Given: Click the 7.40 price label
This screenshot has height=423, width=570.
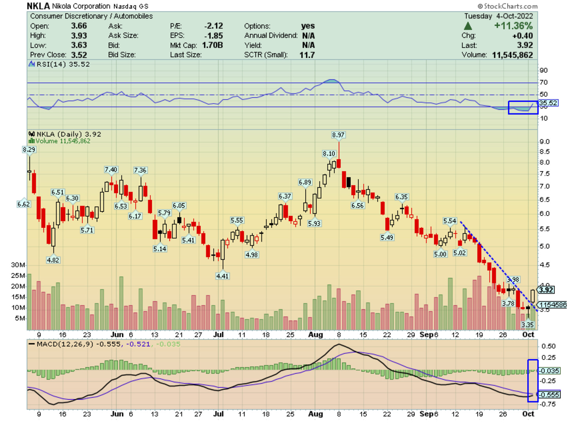Looking at the screenshot, I should (x=111, y=169).
